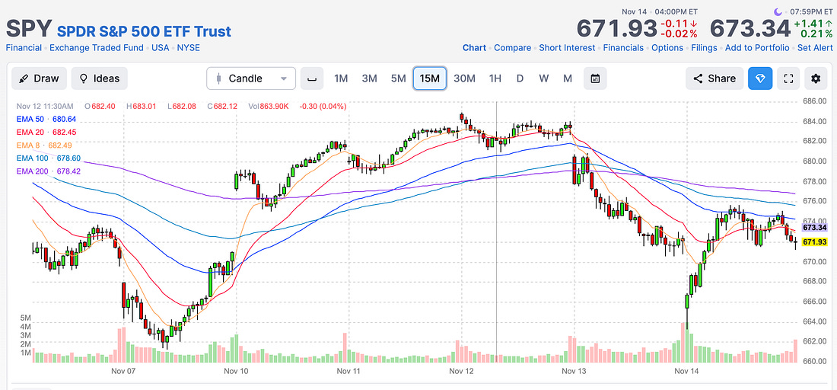Open the Filings link
This screenshot has height=390, width=837.
[704, 47]
